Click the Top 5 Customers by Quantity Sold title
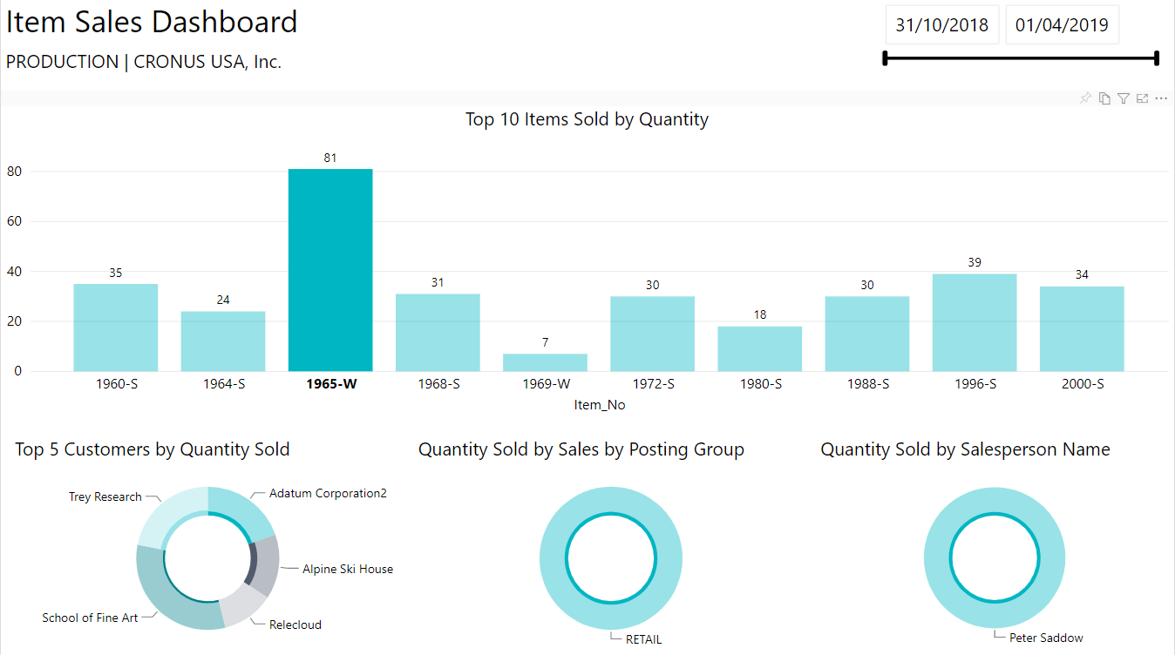Viewport: 1175px width, 655px height. (153, 449)
